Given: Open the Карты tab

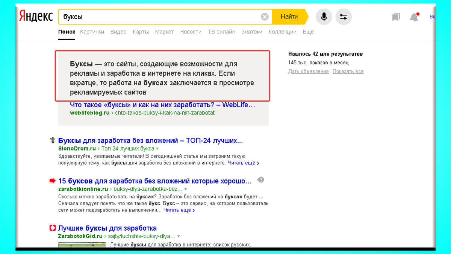Looking at the screenshot, I should pos(141,32).
